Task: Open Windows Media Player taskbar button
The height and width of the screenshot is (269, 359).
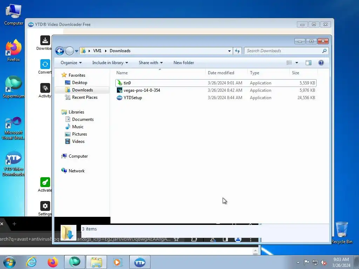Action: click(118, 262)
